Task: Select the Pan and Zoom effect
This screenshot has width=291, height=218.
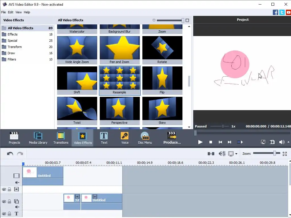Action: [x=120, y=50]
